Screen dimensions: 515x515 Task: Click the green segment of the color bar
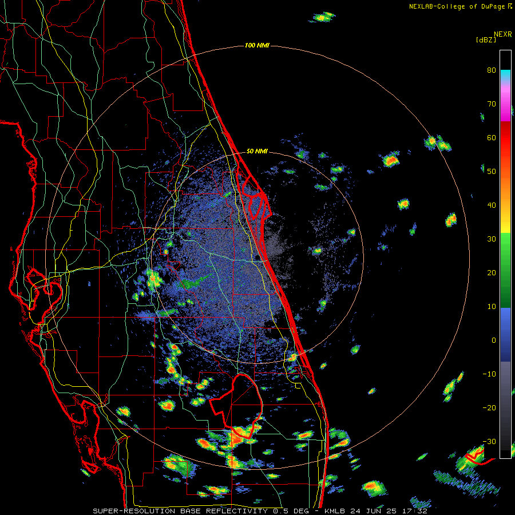tap(505, 270)
